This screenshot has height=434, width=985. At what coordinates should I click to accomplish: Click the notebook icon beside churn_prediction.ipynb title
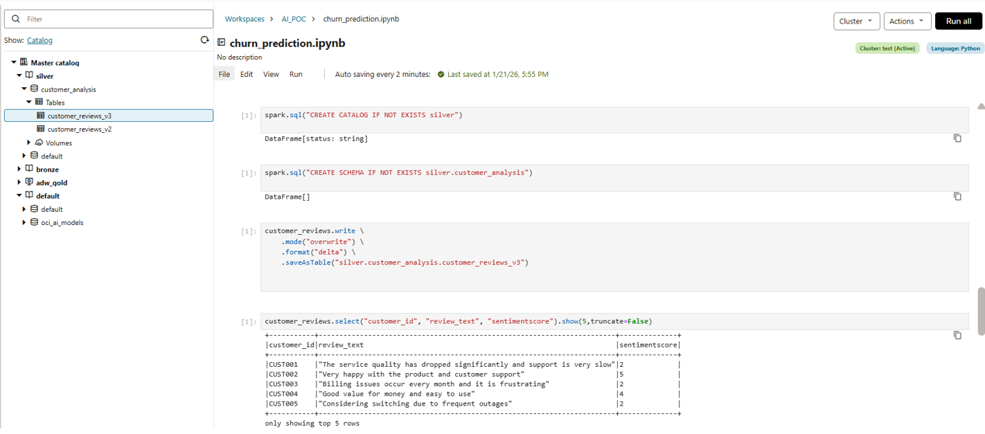(x=222, y=43)
